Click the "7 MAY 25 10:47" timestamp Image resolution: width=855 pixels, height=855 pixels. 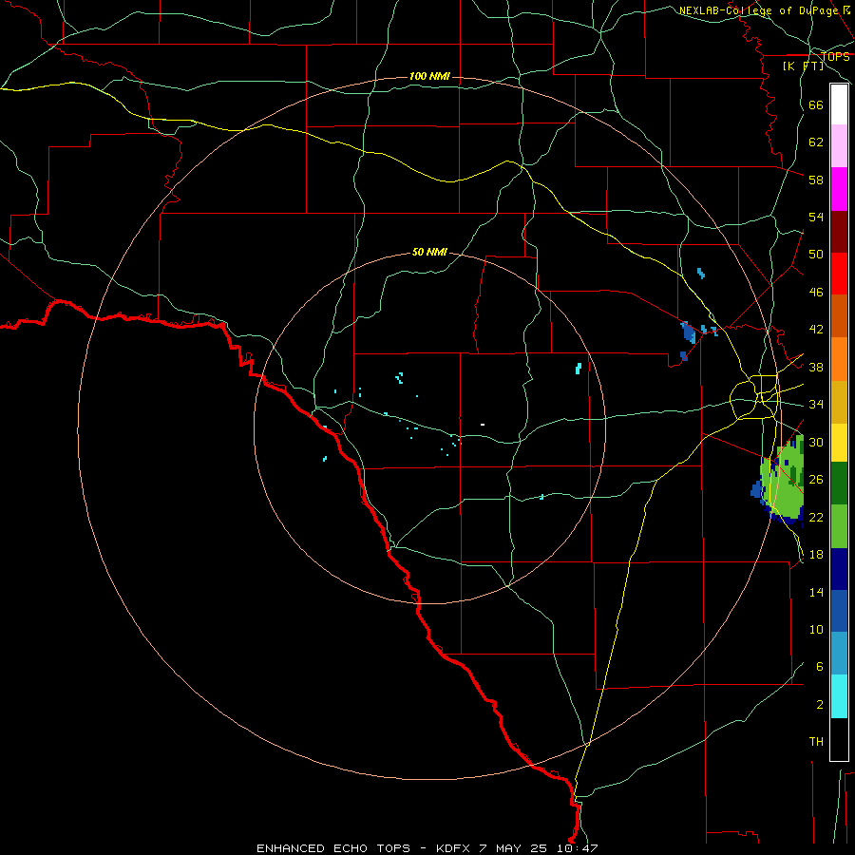(x=539, y=848)
